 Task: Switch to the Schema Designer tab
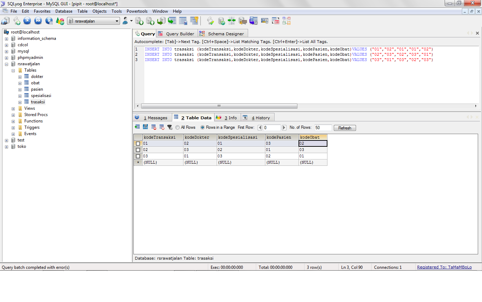tap(222, 34)
